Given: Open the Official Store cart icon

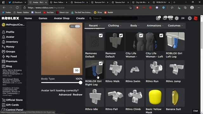Looking at the screenshot, I should [3, 100].
